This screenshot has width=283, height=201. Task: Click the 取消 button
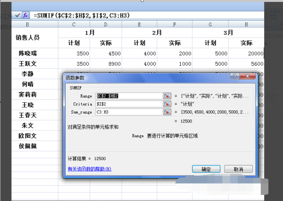238,169
